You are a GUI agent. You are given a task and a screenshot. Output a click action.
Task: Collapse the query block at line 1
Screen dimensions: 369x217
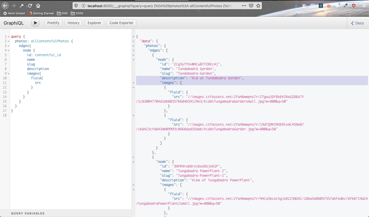pos(8,37)
